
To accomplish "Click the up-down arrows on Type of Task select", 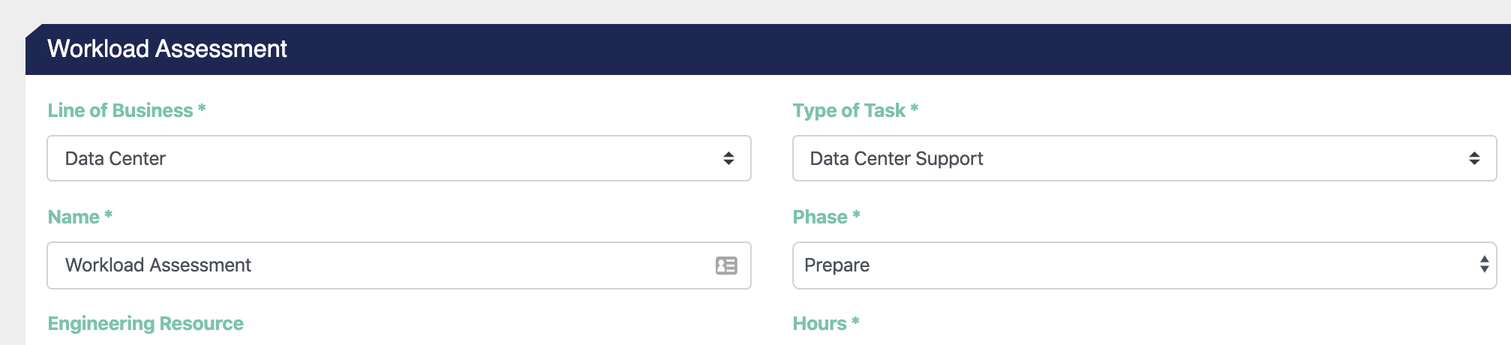I will point(1474,158).
